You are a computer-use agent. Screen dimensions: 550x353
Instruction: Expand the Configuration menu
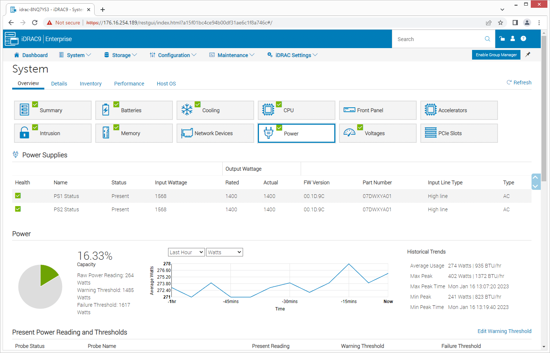(173, 55)
